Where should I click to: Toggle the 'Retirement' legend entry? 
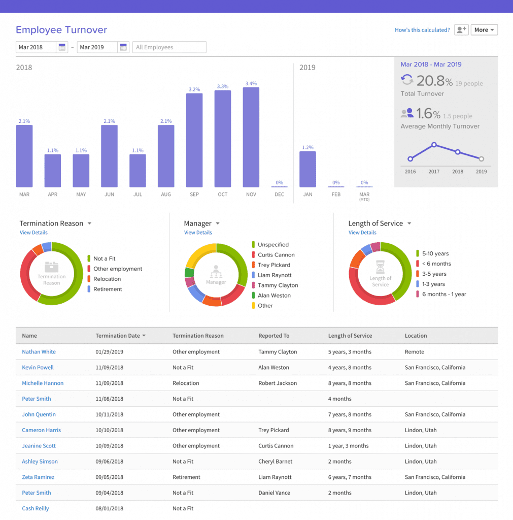click(x=109, y=289)
